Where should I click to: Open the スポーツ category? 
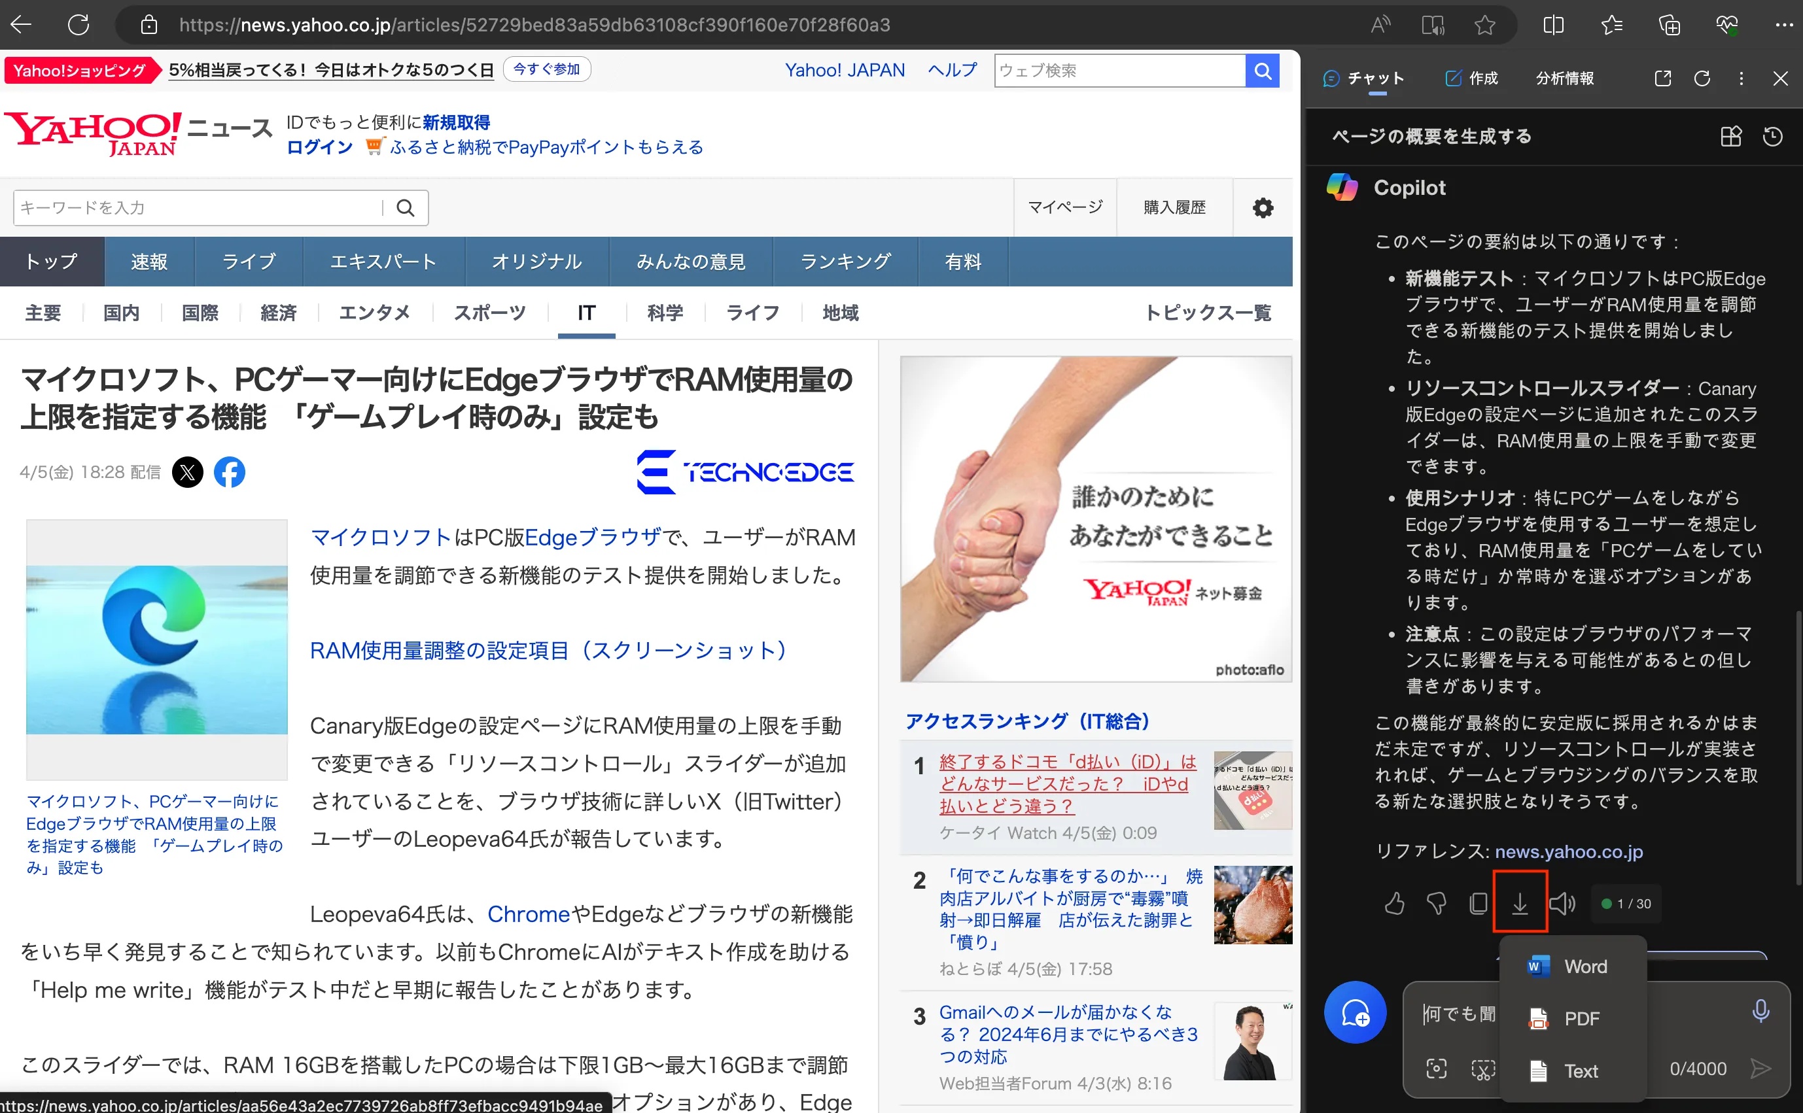[489, 313]
